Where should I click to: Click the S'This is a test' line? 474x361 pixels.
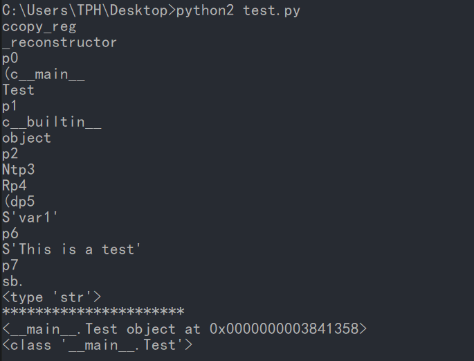coord(71,249)
